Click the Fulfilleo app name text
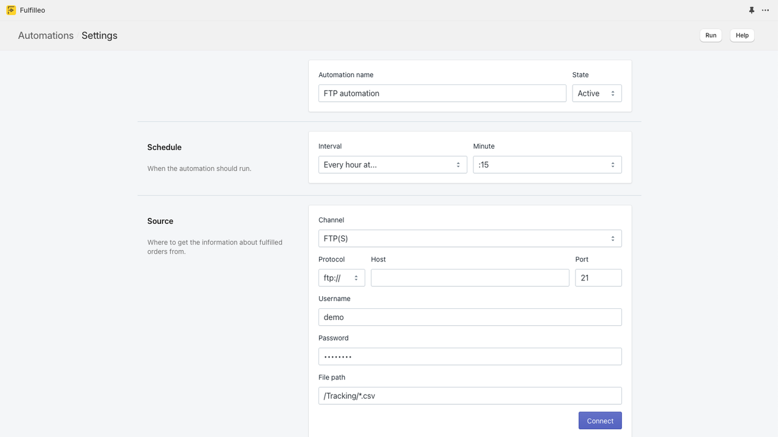The image size is (778, 437). click(x=33, y=10)
